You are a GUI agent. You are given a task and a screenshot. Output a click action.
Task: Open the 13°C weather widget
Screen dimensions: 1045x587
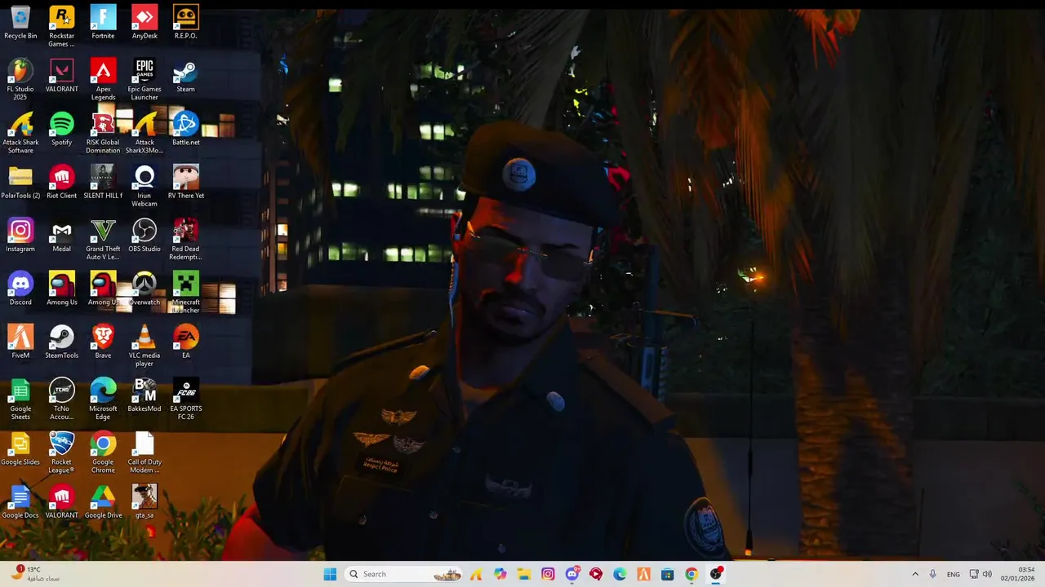pos(34,574)
